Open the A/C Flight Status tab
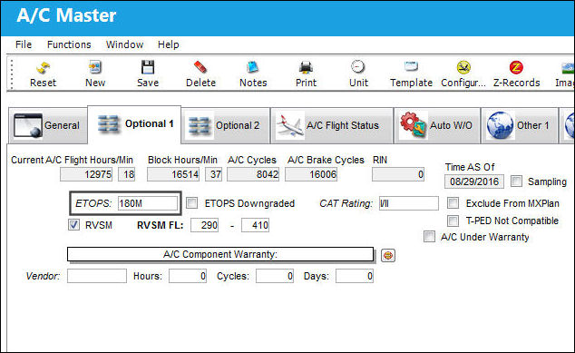Screen dimensions: 575x353 (x=332, y=125)
